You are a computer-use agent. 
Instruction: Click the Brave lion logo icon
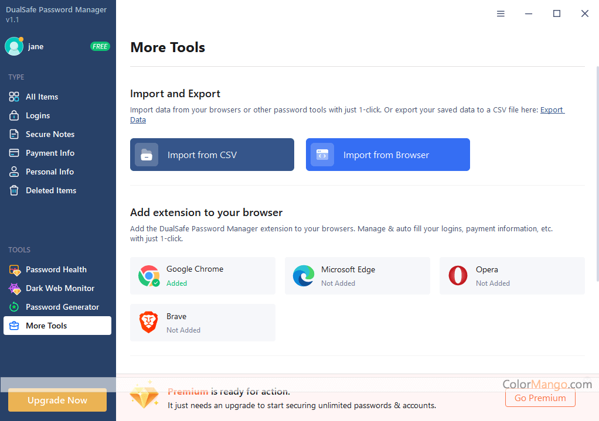(149, 323)
